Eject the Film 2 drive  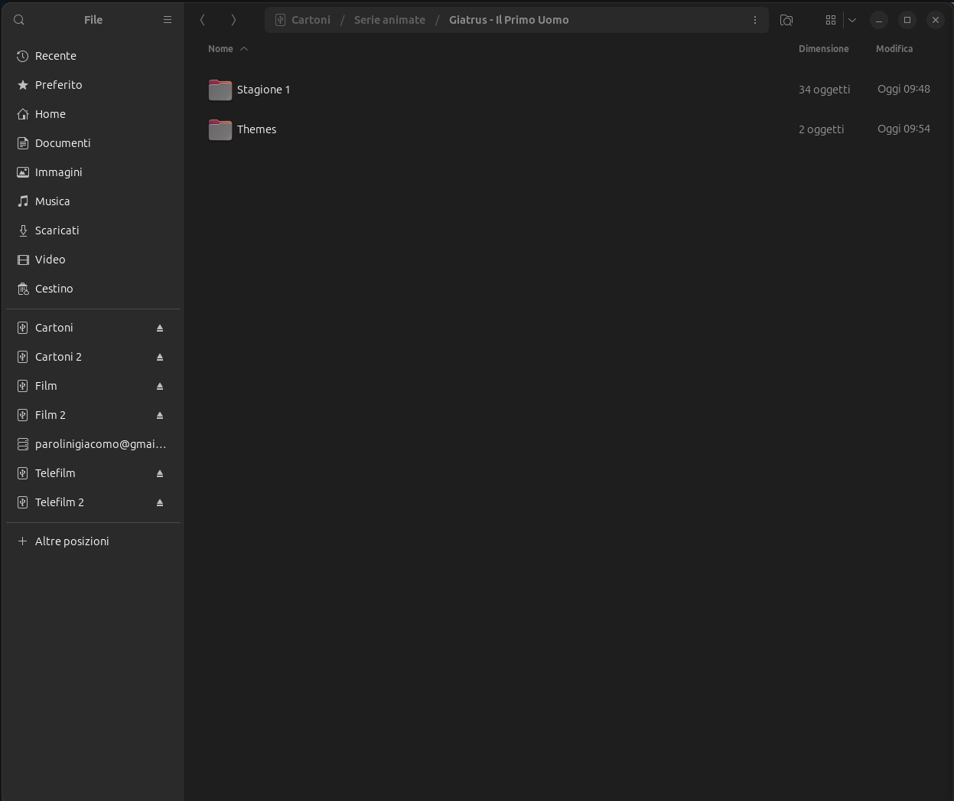coord(160,415)
